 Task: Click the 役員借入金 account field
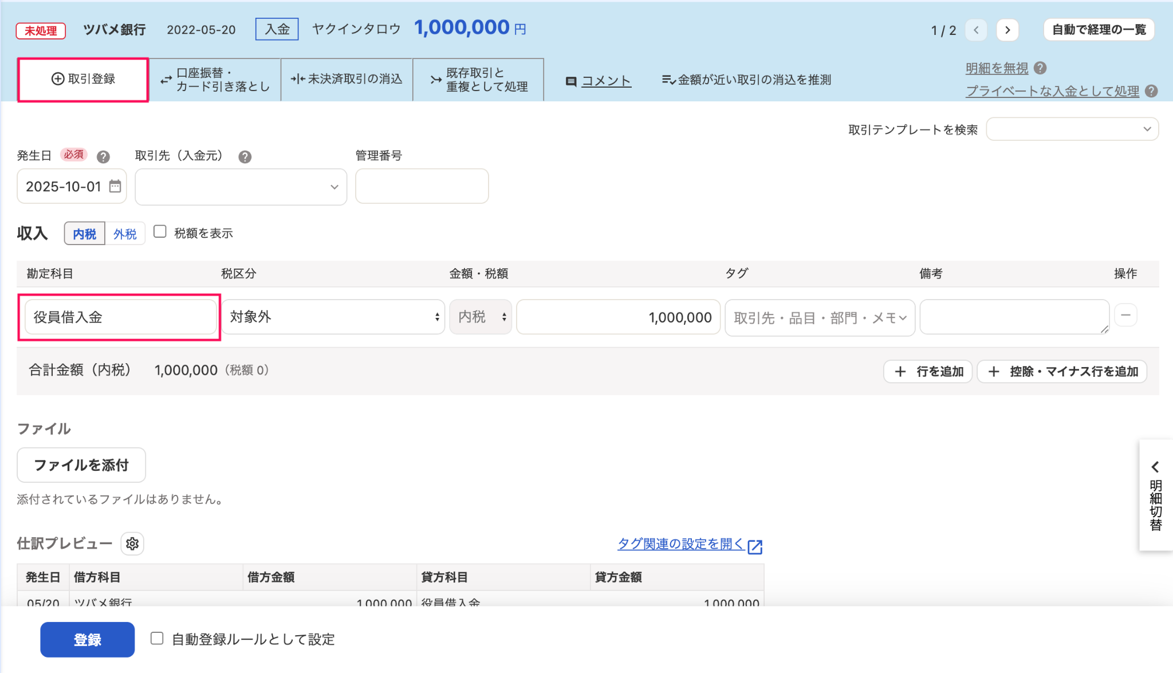120,317
